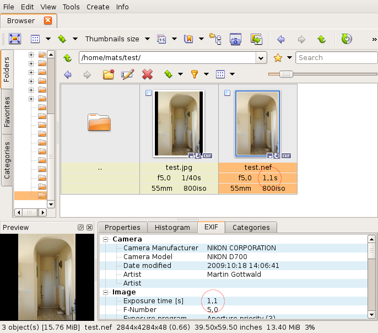Click the fullscreen view icon in main toolbar
The height and width of the screenshot is (333, 378).
coord(15,39)
